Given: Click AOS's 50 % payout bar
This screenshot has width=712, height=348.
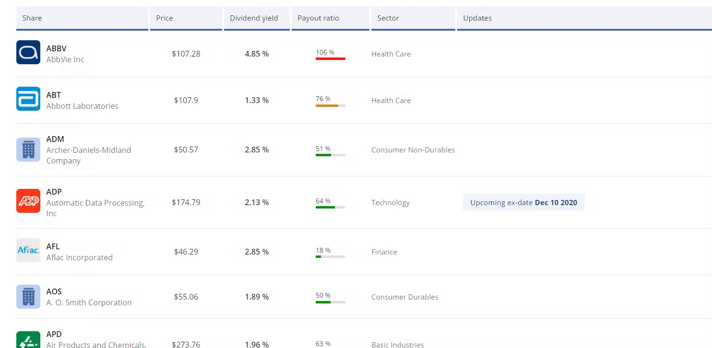Looking at the screenshot, I should point(331,302).
